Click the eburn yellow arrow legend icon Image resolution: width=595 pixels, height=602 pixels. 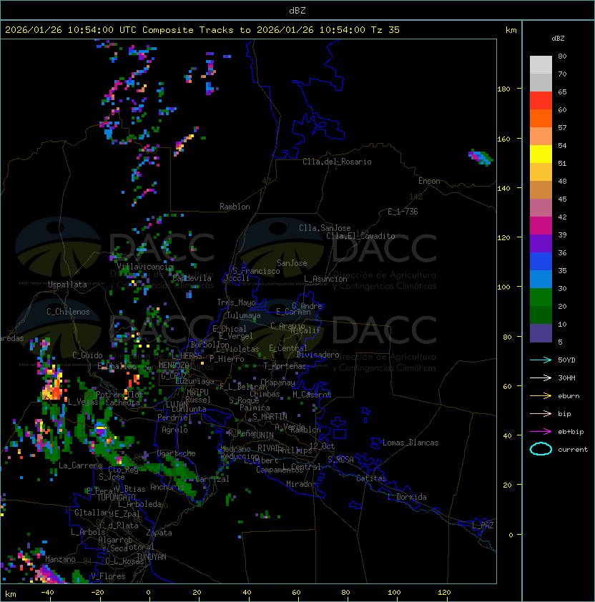click(541, 395)
